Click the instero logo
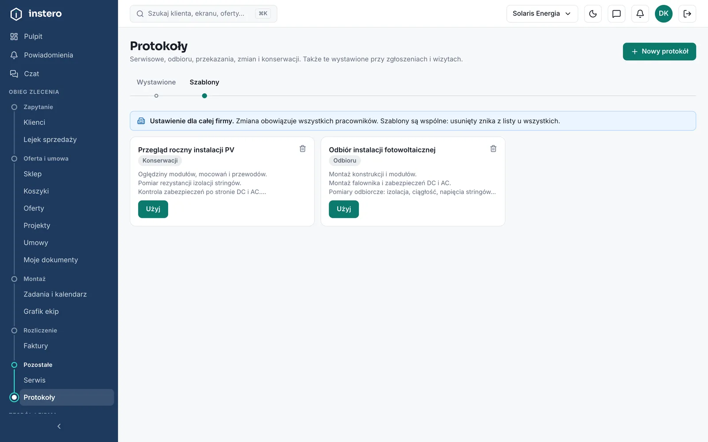The width and height of the screenshot is (708, 442). point(36,14)
